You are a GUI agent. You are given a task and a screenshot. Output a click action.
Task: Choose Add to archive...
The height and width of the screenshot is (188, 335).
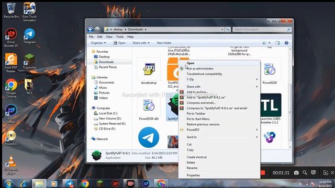[219, 92]
